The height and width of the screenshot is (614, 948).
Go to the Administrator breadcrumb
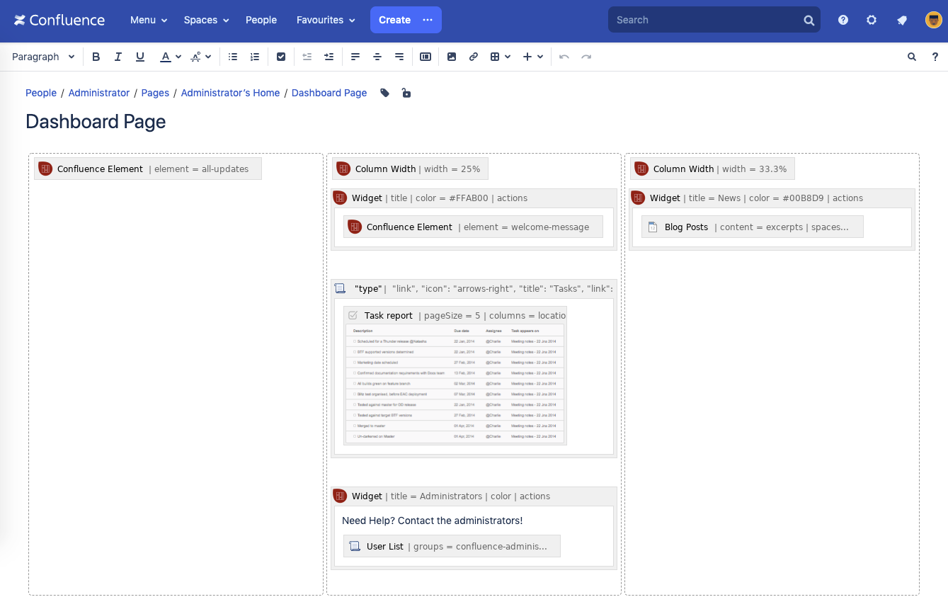tap(99, 93)
